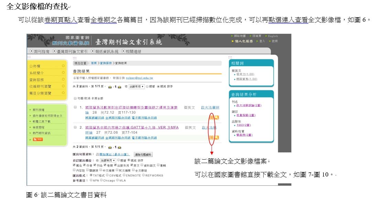Image resolution: width=374 pixels, height=204 pixels.
Task: Click 登入 link in top header
Action: pyautogui.click(x=262, y=41)
